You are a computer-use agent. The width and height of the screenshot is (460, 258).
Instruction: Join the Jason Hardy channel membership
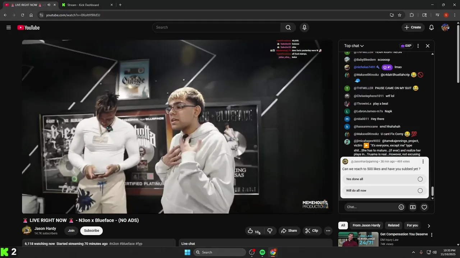pos(71,231)
